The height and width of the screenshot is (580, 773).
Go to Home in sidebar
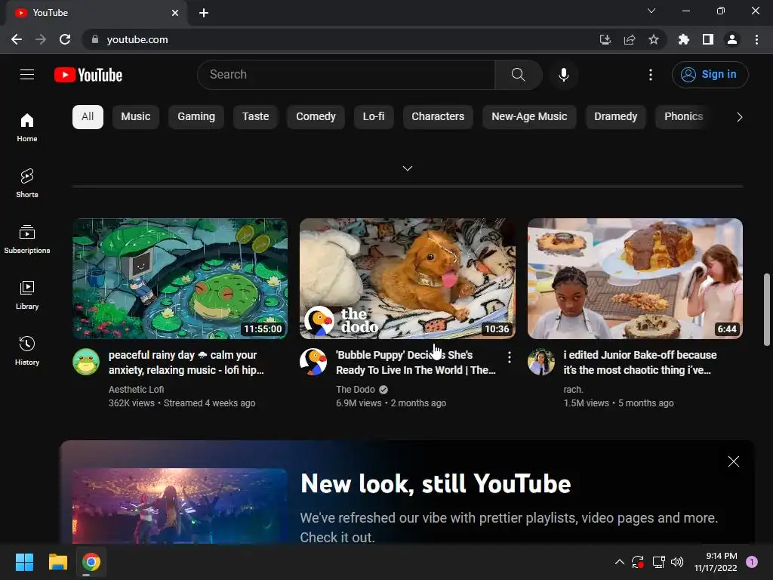pos(27,127)
